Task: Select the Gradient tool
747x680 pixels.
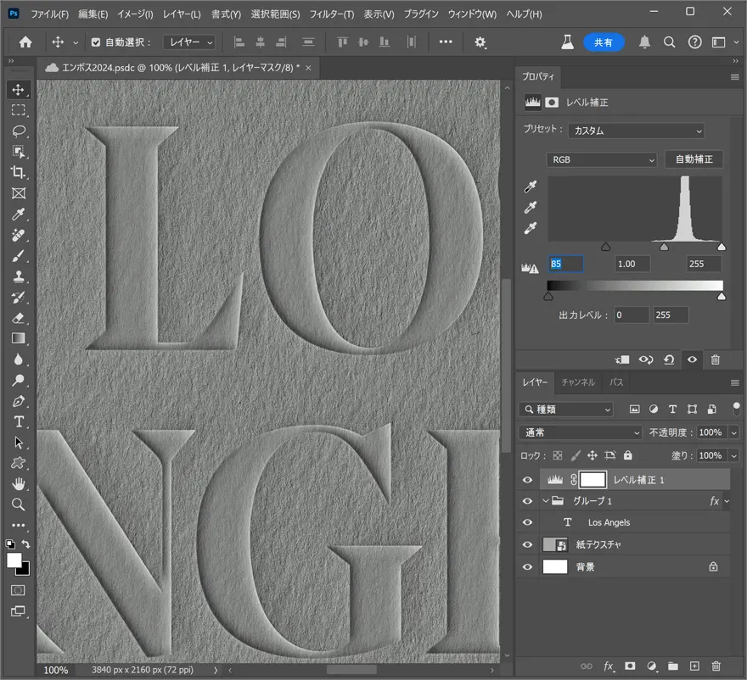Action: [x=18, y=338]
